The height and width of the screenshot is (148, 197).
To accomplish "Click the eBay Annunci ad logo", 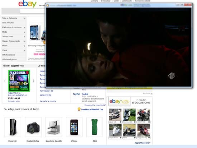I will 119,101.
